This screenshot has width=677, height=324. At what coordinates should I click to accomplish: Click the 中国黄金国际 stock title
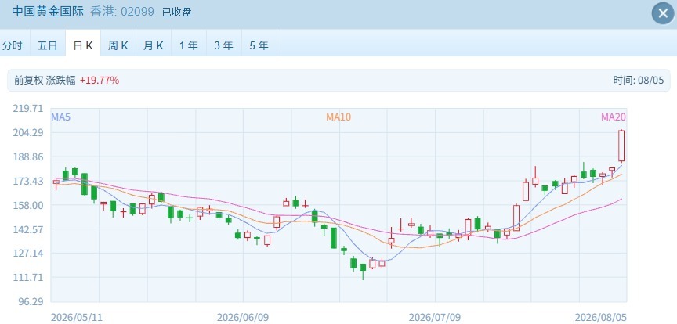coord(48,12)
